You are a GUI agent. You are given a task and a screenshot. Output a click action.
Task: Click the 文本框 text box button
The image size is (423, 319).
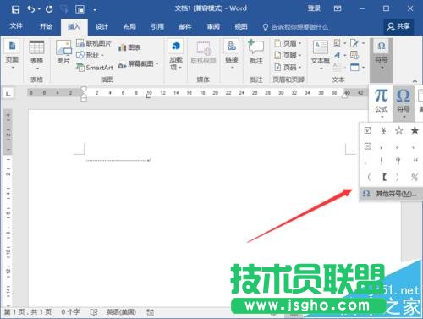point(321,55)
